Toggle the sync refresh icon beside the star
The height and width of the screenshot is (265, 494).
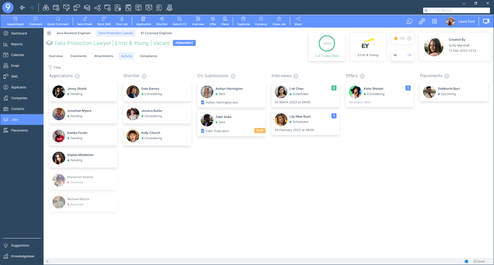click(402, 38)
